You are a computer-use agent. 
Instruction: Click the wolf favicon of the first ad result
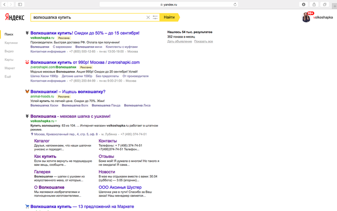coord(27,33)
